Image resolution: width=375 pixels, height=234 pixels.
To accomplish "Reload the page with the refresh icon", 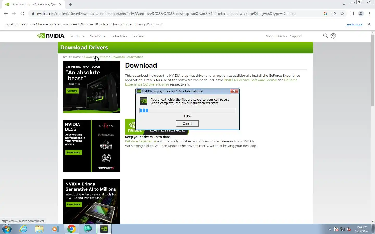I will [22, 14].
